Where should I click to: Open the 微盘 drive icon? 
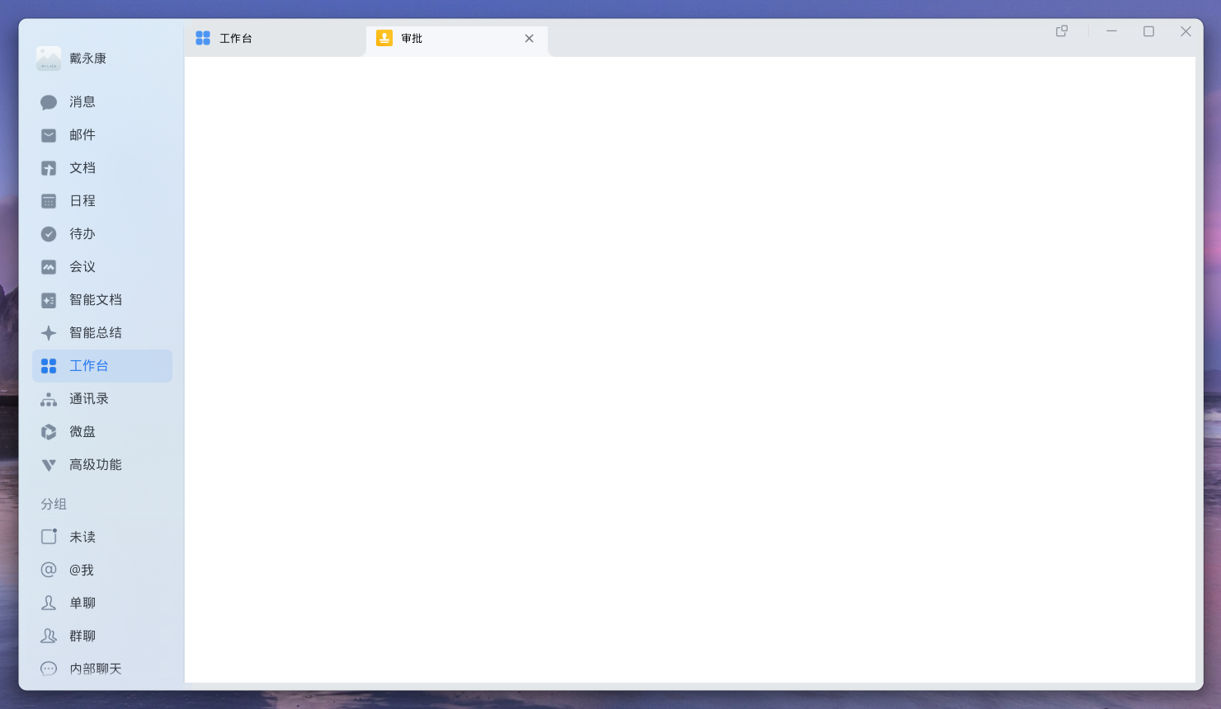coord(49,432)
